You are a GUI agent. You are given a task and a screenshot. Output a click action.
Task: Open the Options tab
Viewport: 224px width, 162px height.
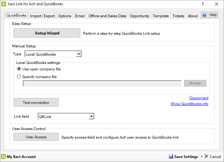(65, 16)
